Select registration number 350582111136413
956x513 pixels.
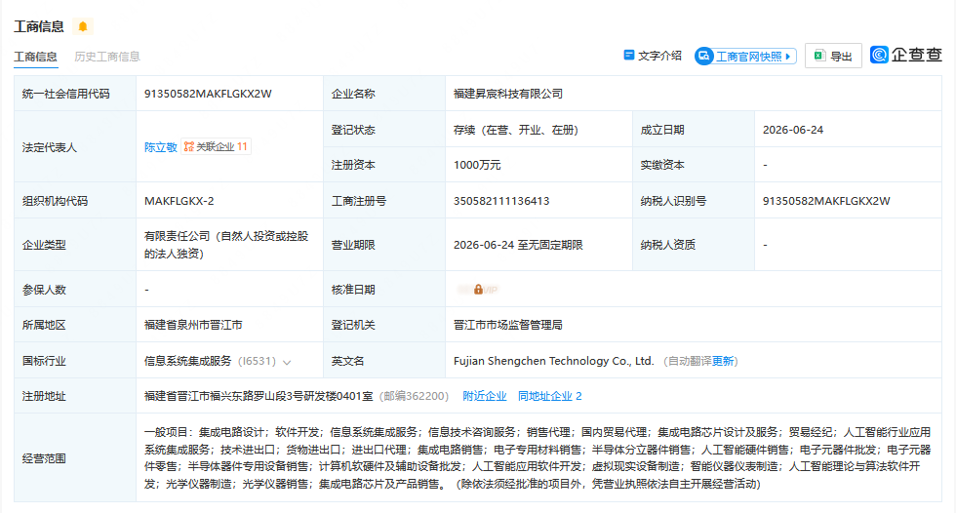[x=501, y=201]
